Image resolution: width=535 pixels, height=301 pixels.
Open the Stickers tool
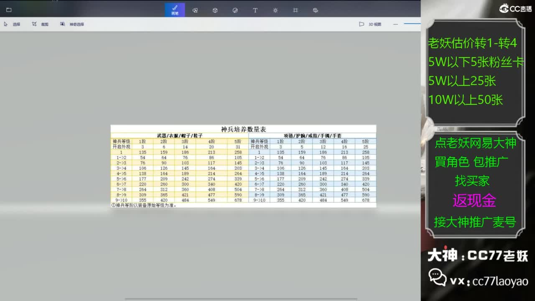[235, 10]
